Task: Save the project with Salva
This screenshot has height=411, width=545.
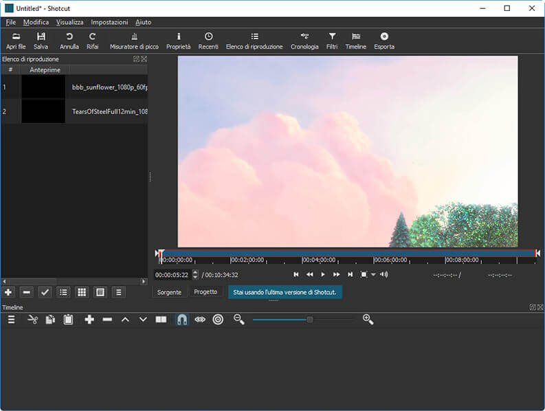Action: 41,41
